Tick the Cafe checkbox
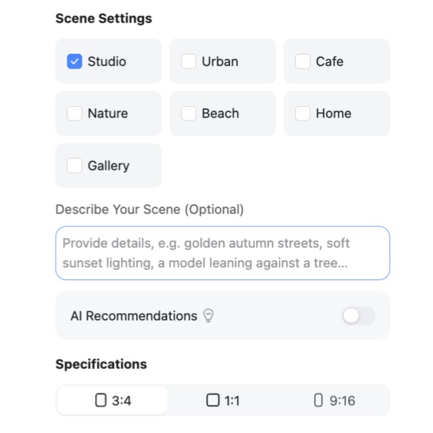This screenshot has width=433, height=433. 303,62
